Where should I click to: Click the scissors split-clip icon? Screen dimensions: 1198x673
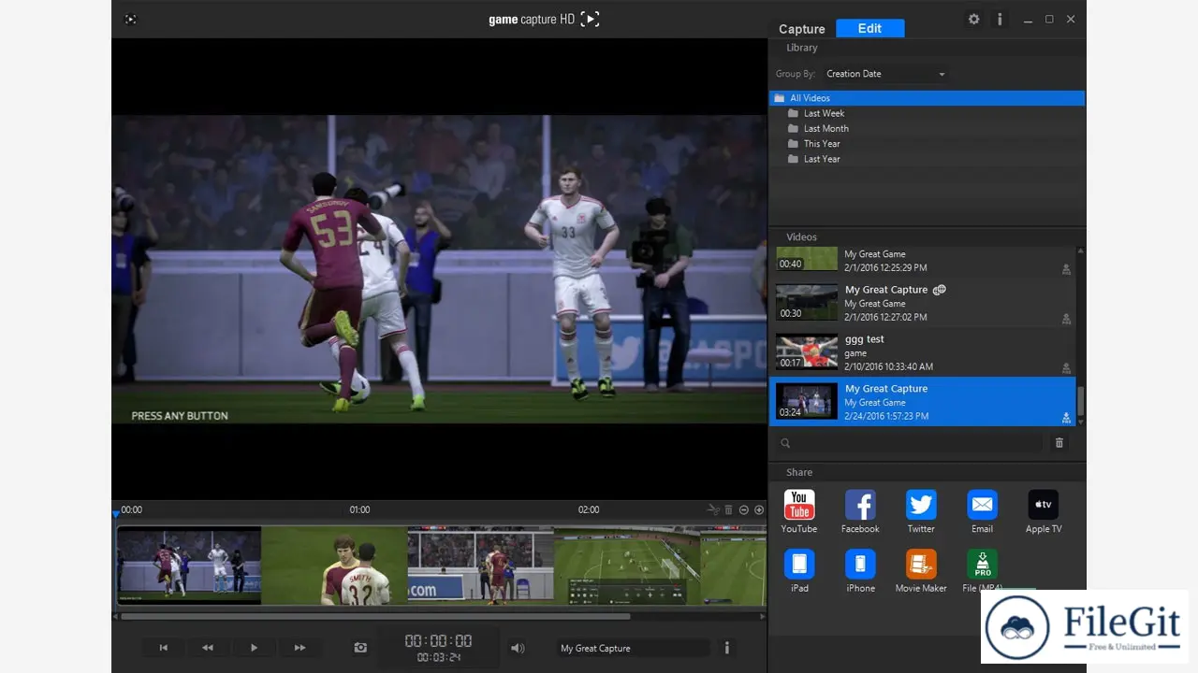pyautogui.click(x=713, y=509)
